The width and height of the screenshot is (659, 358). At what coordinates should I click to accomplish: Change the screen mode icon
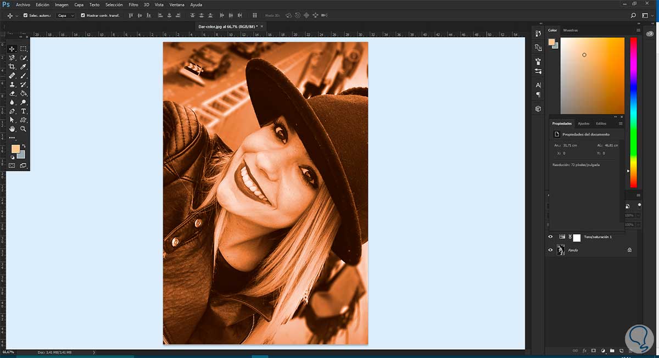[24, 165]
